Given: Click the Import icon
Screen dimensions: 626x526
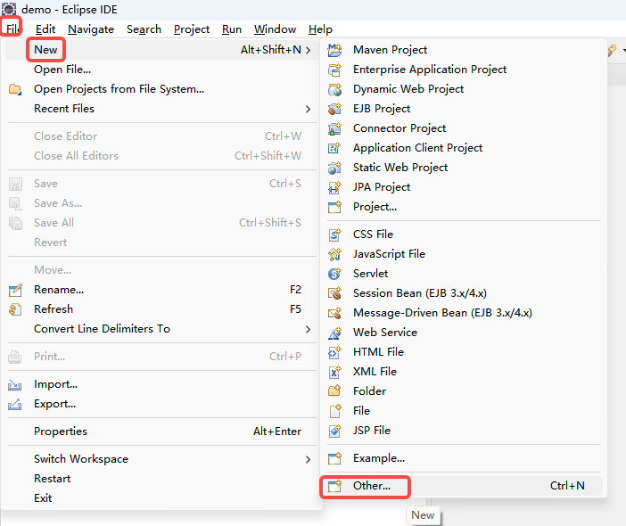Looking at the screenshot, I should [x=15, y=385].
